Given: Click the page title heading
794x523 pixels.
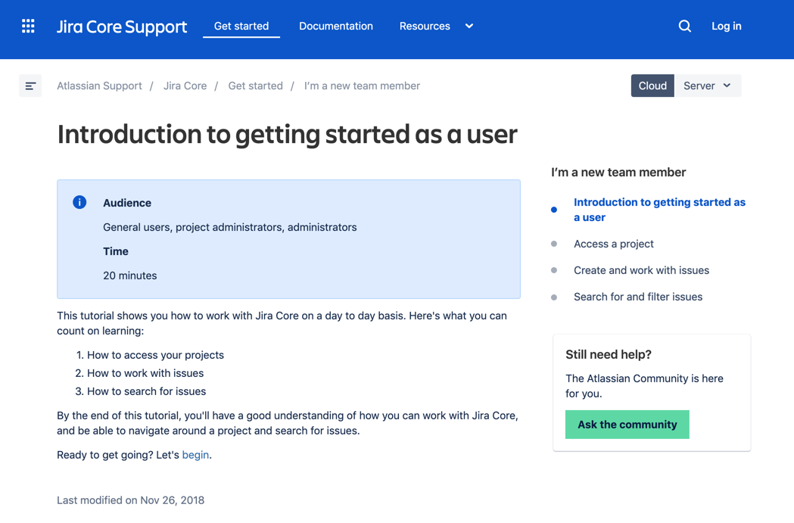Looking at the screenshot, I should coord(287,135).
